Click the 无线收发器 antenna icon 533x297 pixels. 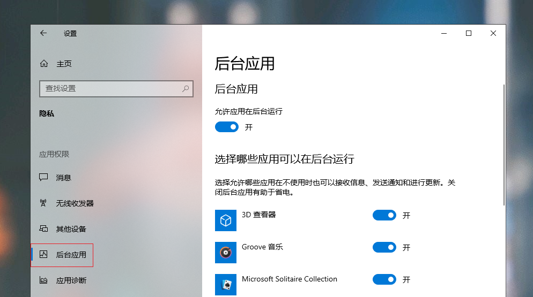43,203
